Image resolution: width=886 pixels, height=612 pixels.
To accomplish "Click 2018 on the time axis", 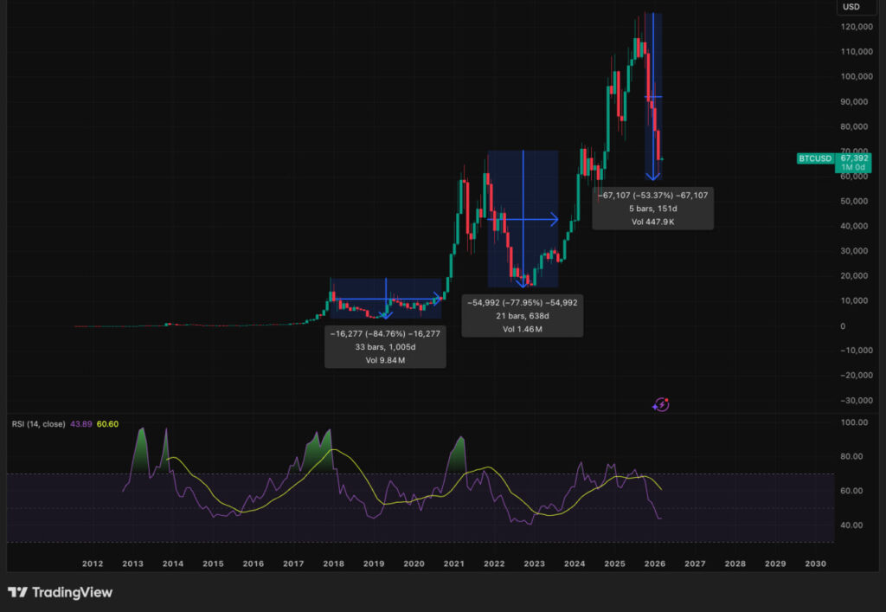I will [x=333, y=564].
